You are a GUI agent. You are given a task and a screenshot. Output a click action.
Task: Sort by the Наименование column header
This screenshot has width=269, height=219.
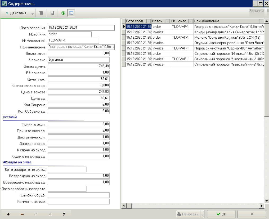[x=225, y=21]
